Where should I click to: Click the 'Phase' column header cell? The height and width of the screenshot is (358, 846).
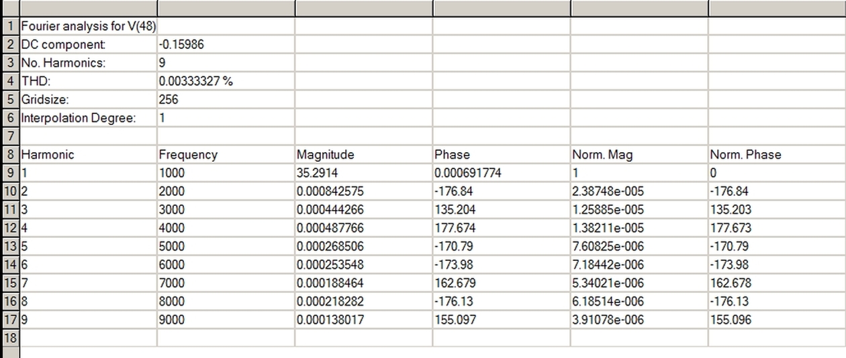tap(502, 155)
